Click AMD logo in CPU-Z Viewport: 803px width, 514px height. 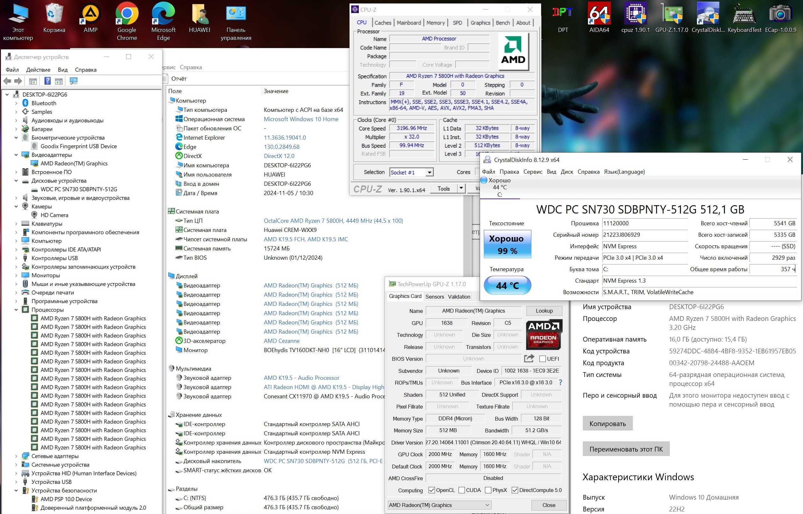click(x=513, y=51)
